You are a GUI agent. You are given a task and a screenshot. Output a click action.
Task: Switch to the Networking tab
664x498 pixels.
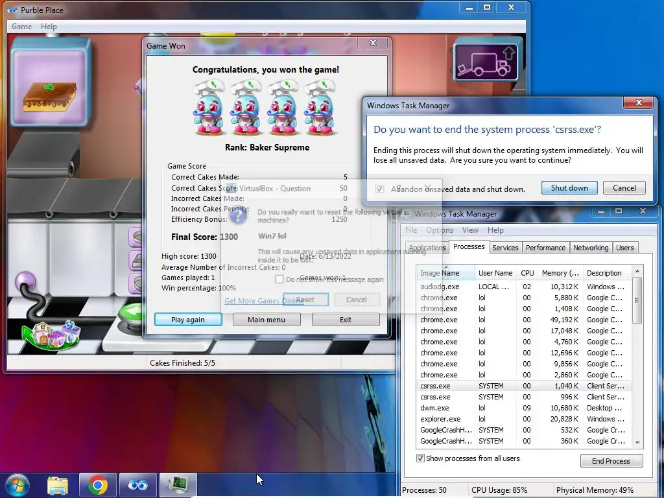pos(591,248)
